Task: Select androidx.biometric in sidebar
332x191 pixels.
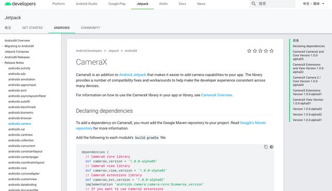Action: tap(21, 113)
